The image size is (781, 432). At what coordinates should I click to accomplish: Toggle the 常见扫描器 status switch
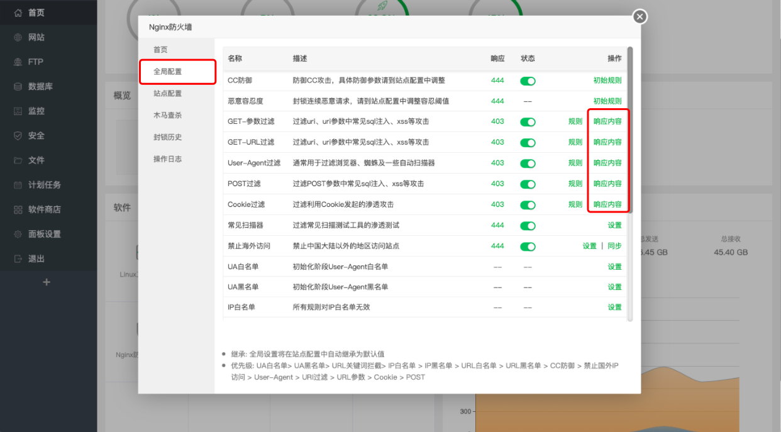tap(528, 226)
